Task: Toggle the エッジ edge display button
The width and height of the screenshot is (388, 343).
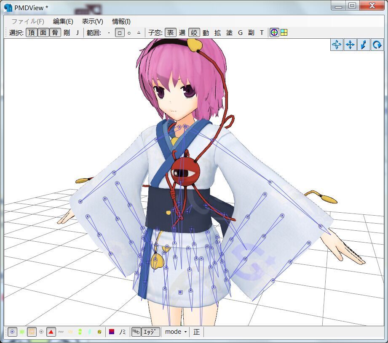Action: pos(151,332)
